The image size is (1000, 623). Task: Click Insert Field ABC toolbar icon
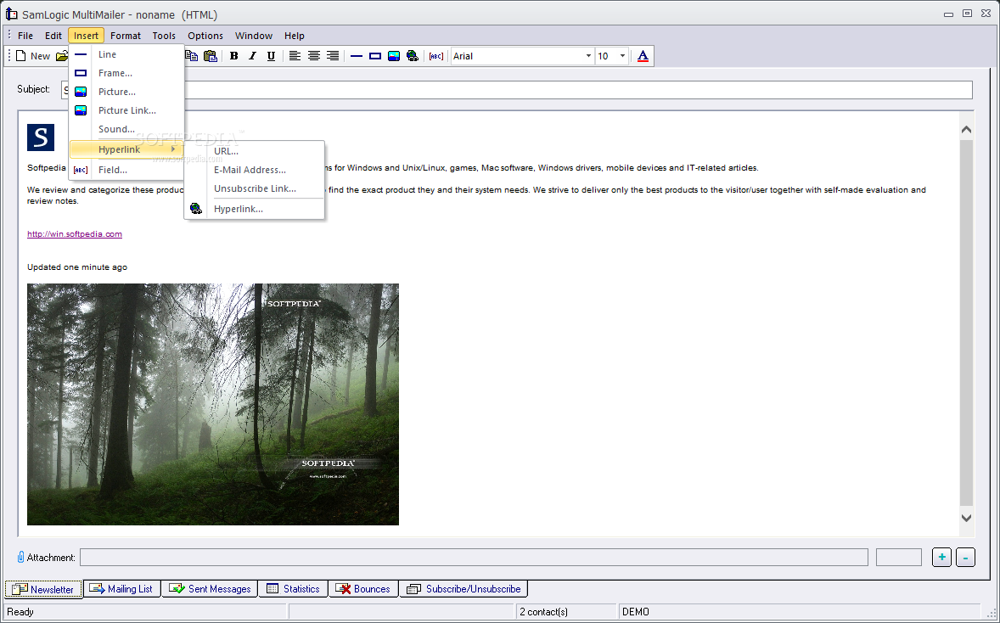click(x=436, y=56)
